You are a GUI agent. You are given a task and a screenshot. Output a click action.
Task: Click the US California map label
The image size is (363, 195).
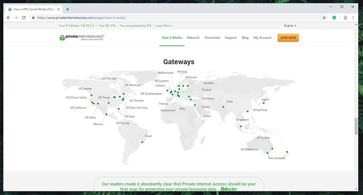[78, 108]
